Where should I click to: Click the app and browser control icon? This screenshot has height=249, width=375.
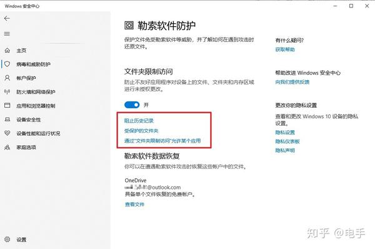pos(7,105)
